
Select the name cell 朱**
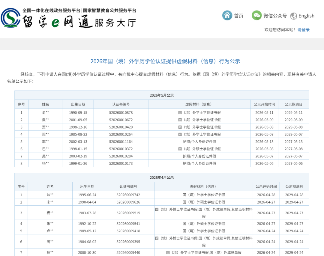(x=50, y=224)
